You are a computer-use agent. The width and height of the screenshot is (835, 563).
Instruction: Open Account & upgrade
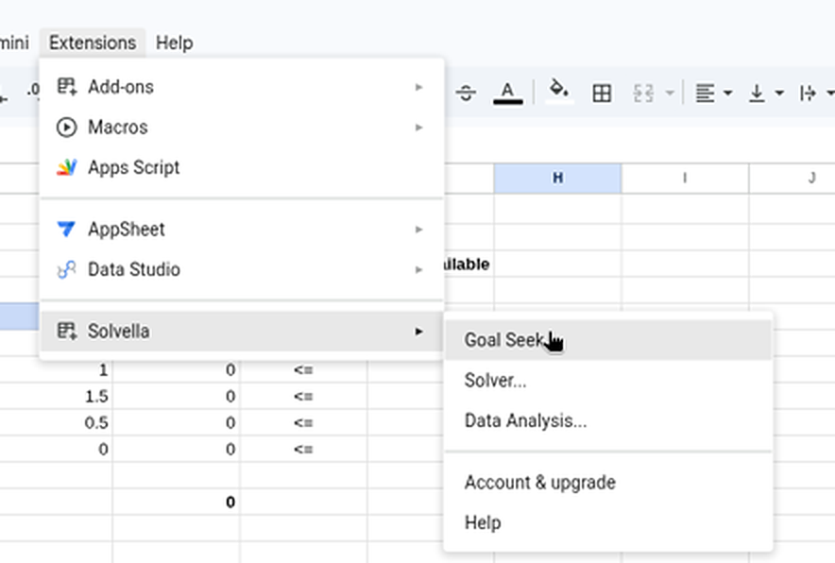tap(607, 483)
